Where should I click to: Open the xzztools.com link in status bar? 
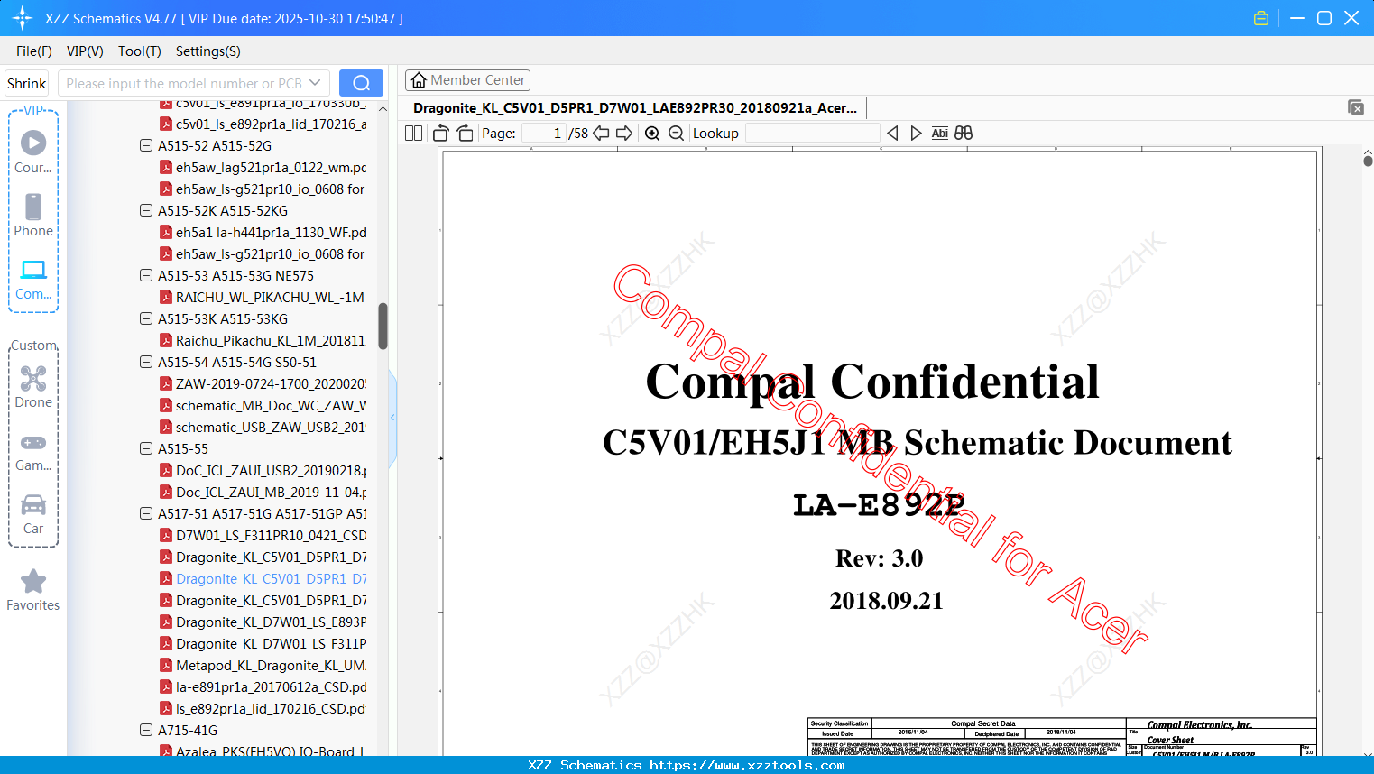747,765
